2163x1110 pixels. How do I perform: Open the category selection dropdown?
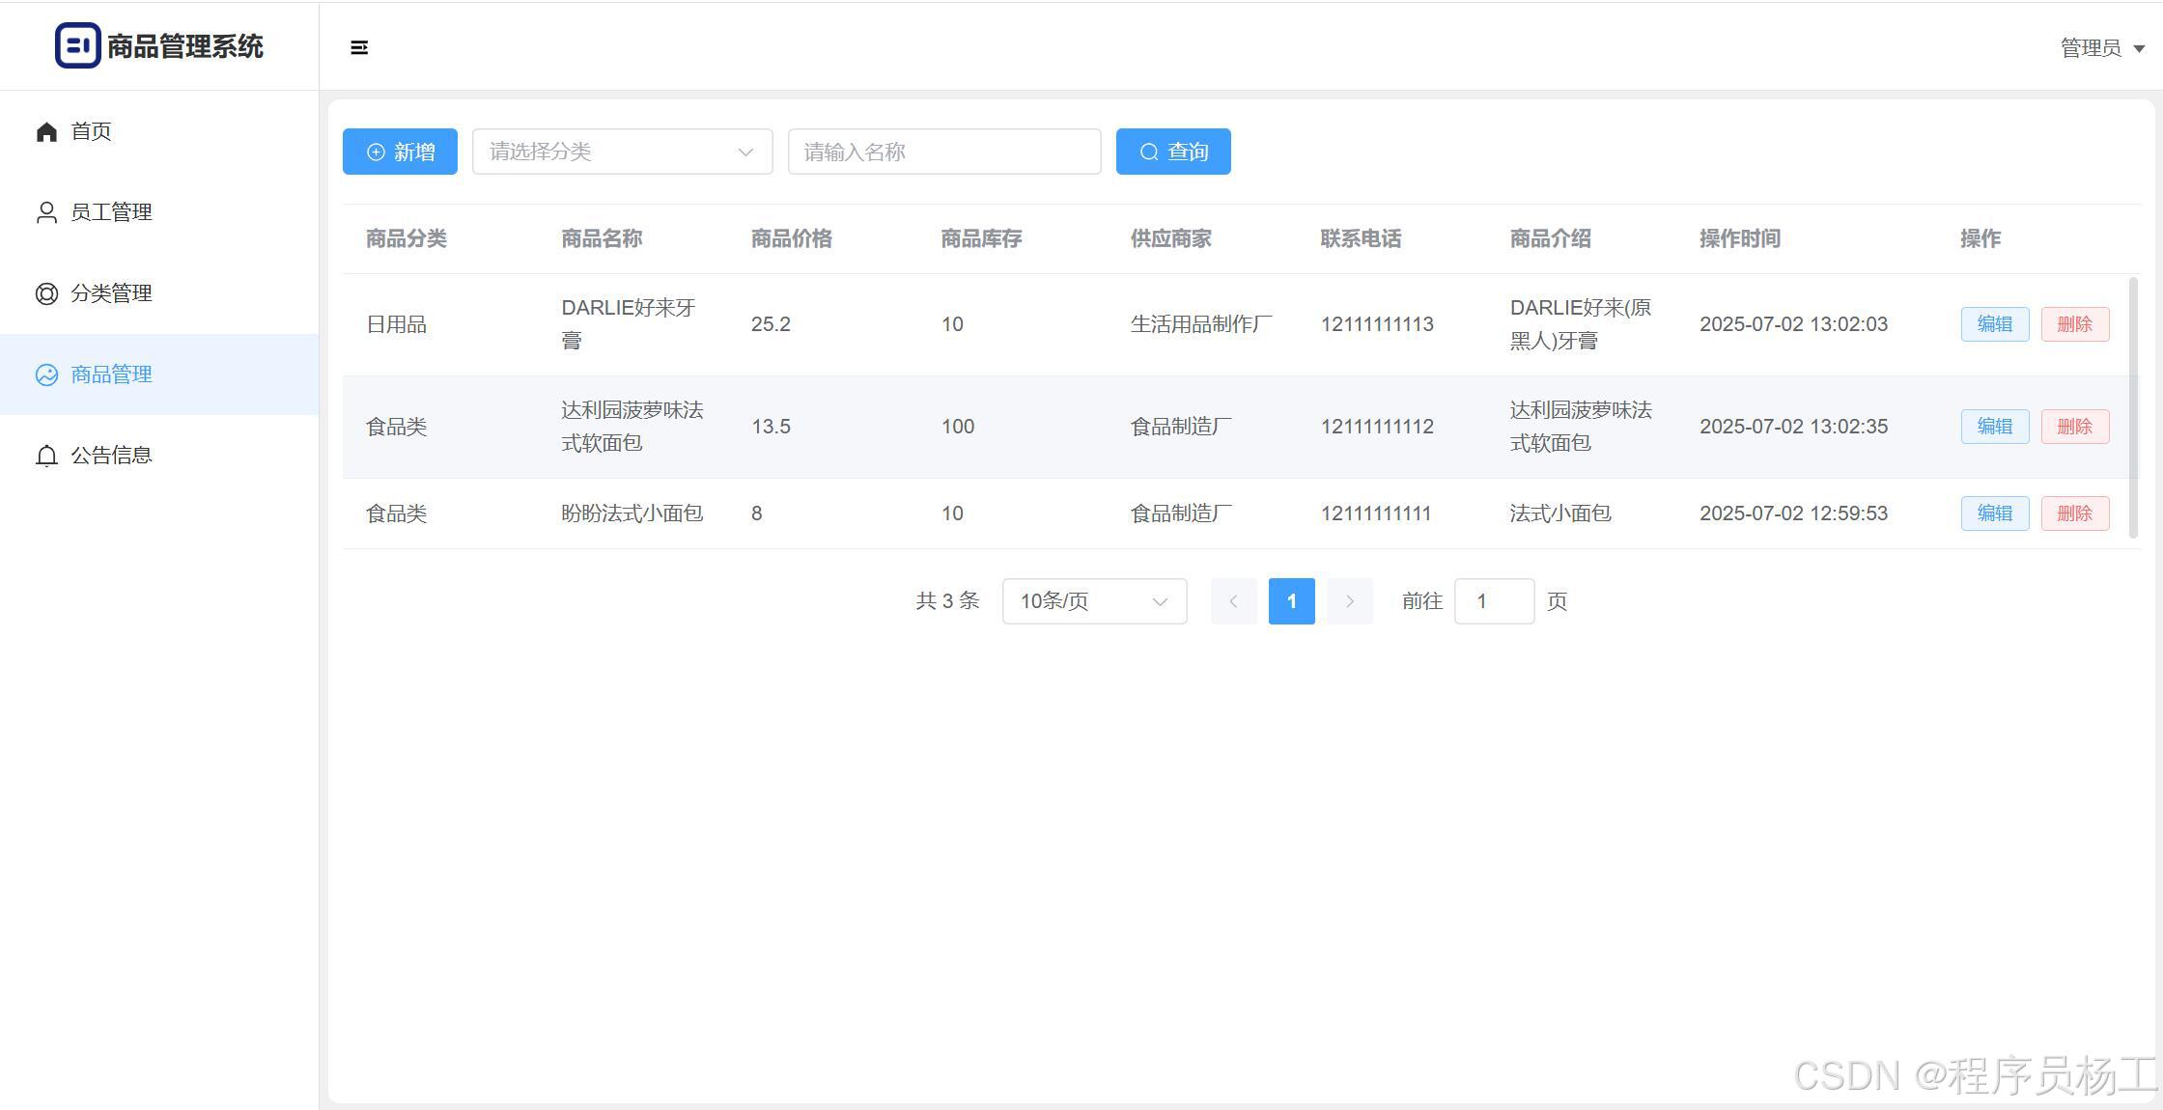[622, 152]
